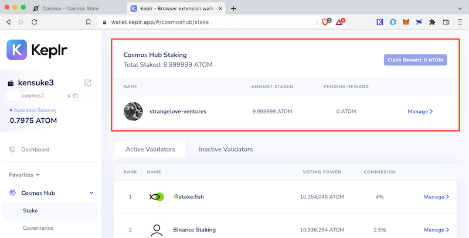Click the COMMISSION column header
This screenshot has height=238, width=469.
pyautogui.click(x=379, y=172)
